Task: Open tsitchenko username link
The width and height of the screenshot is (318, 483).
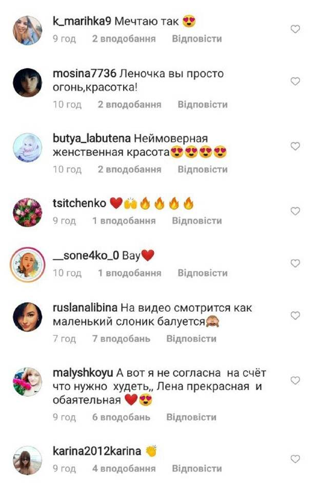Action: (79, 203)
